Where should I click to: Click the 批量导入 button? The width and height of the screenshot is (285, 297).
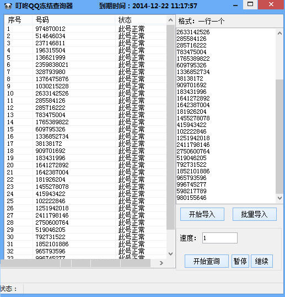pyautogui.click(x=254, y=214)
